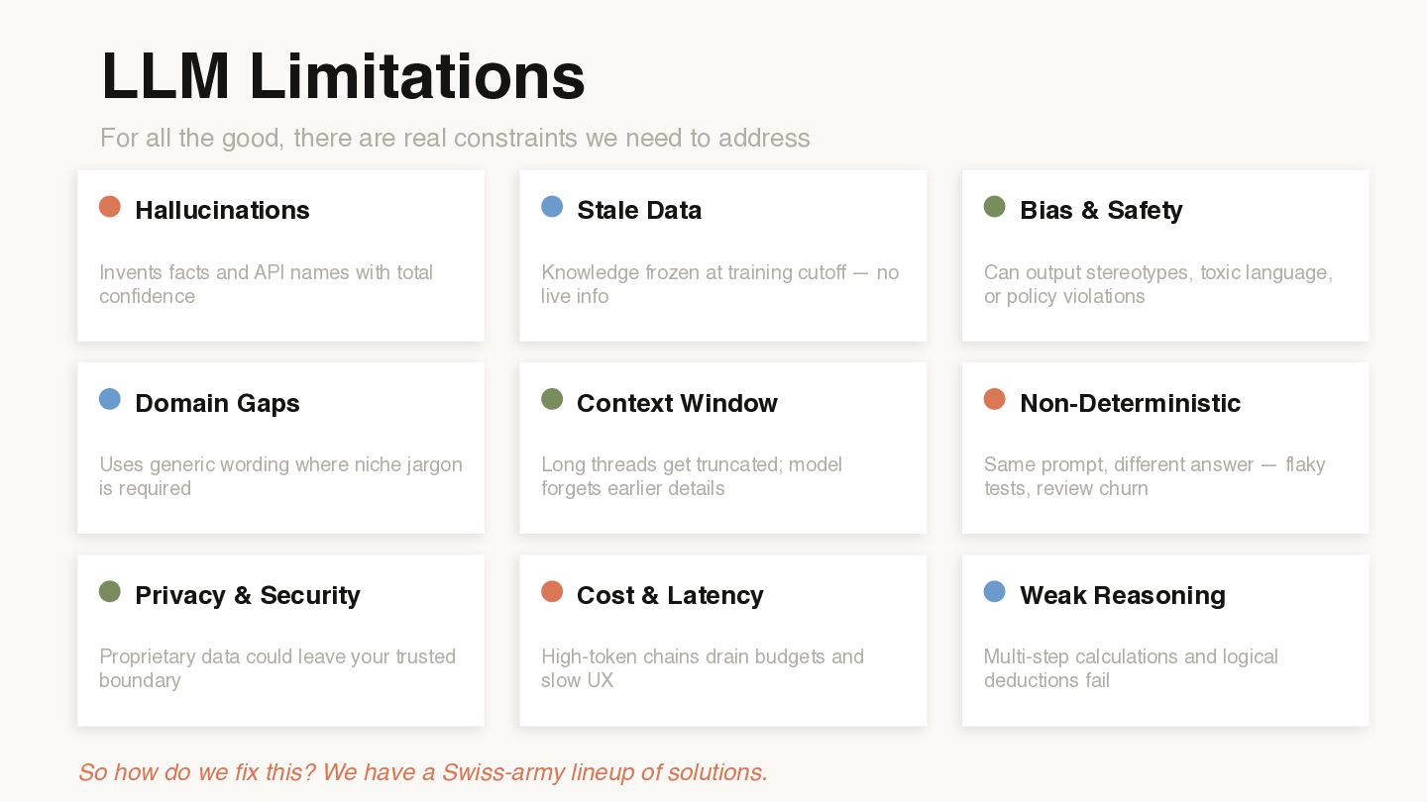This screenshot has height=802, width=1427.
Task: Click the Weak Reasoning description text
Action: coord(1131,668)
